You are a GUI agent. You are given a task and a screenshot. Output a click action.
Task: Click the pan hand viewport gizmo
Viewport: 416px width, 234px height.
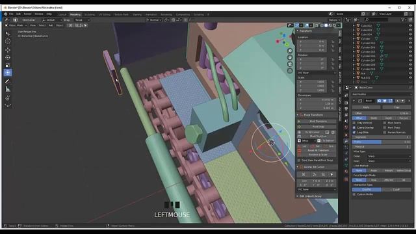click(290, 57)
